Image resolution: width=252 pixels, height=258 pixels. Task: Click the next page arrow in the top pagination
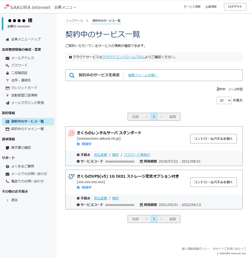pos(161,117)
